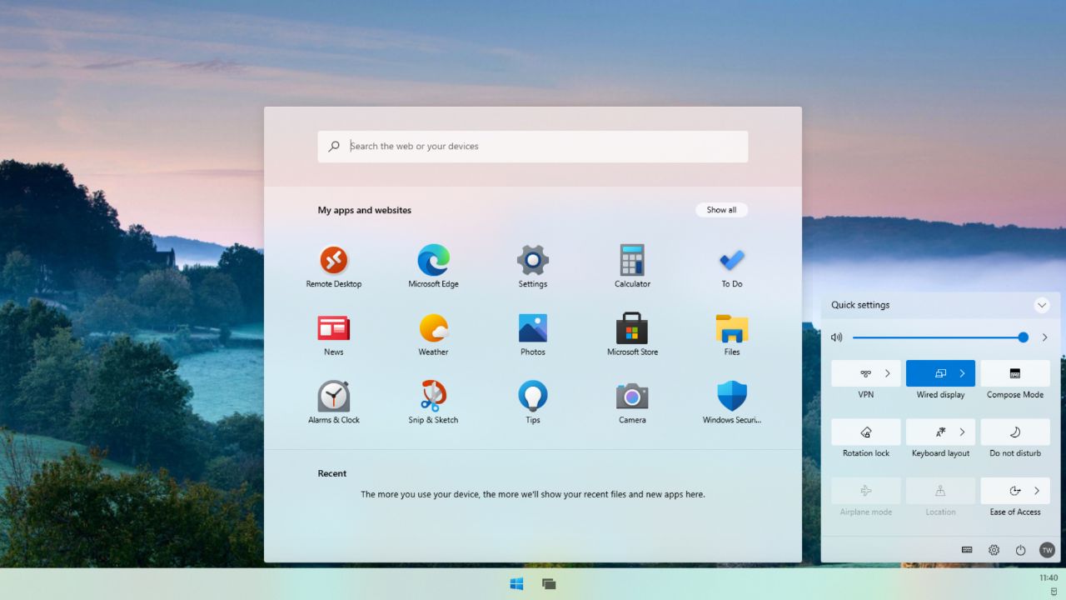Toggle the Keyboard layout tile
The height and width of the screenshot is (600, 1066).
pyautogui.click(x=940, y=432)
